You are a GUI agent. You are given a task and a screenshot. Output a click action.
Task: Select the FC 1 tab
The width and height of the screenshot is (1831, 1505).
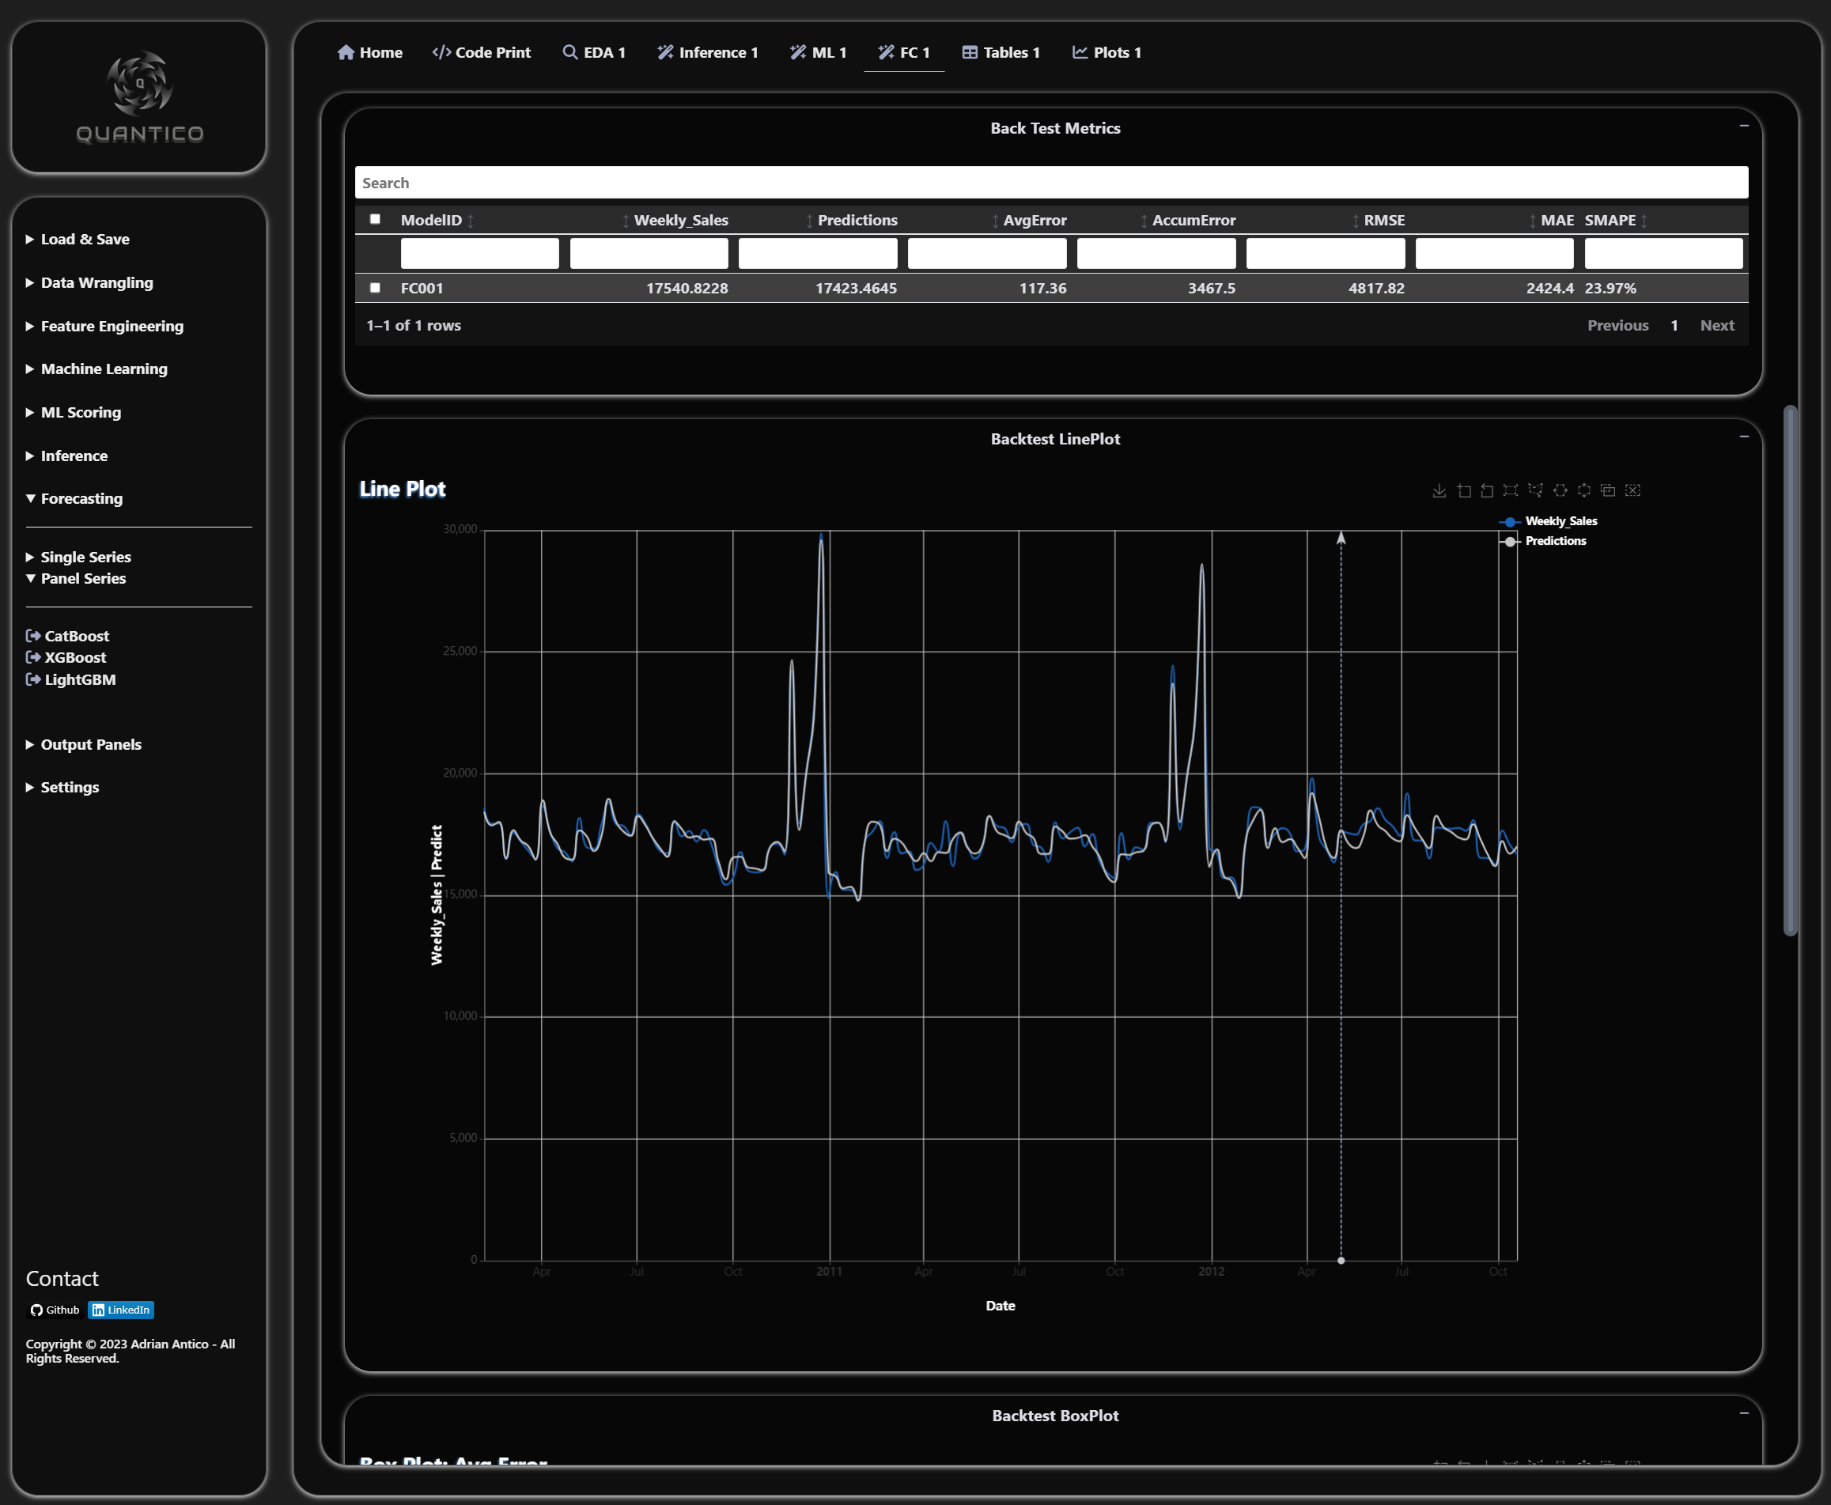(x=903, y=52)
